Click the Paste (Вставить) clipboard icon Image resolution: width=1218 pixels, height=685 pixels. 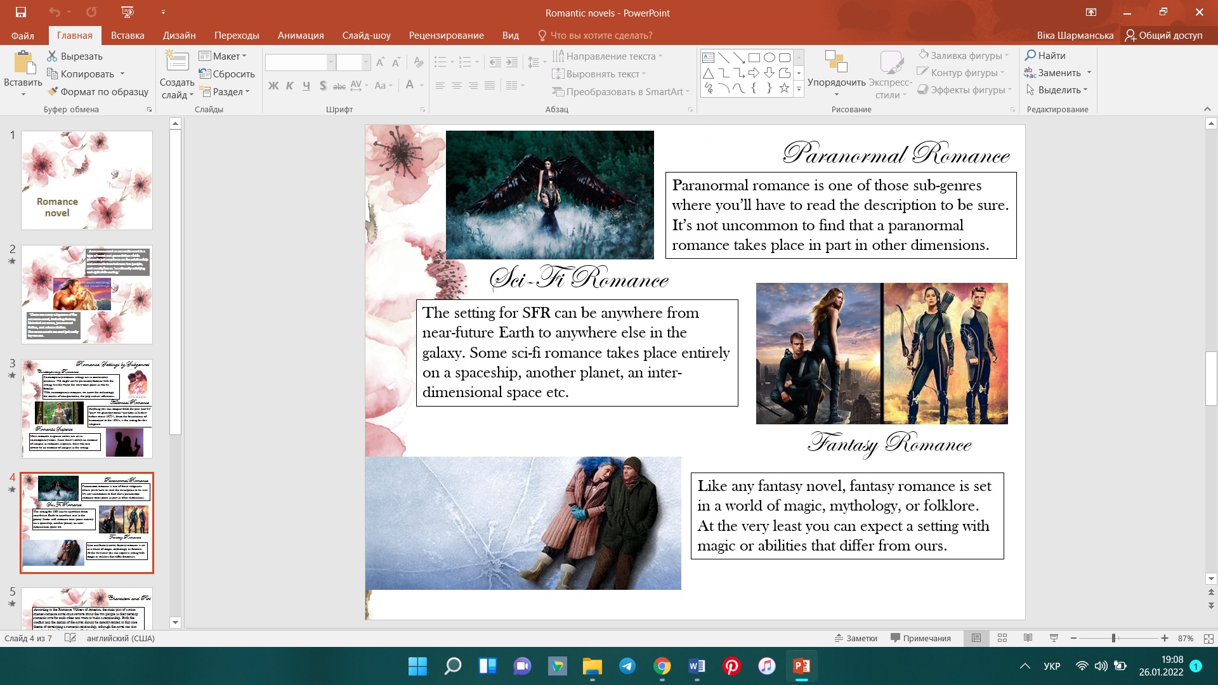pyautogui.click(x=23, y=63)
